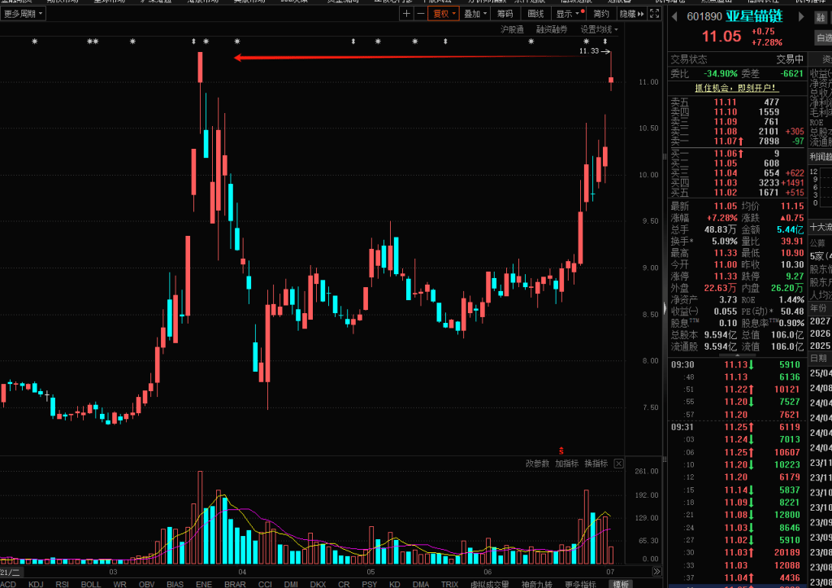Image resolution: width=832 pixels, height=588 pixels.
Task: Select BIAS indicator tab
Action: [175, 584]
